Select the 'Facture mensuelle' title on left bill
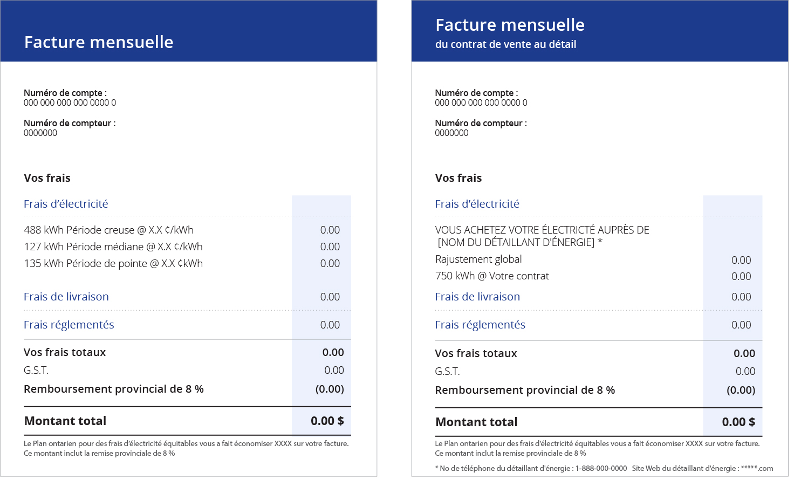 point(99,42)
